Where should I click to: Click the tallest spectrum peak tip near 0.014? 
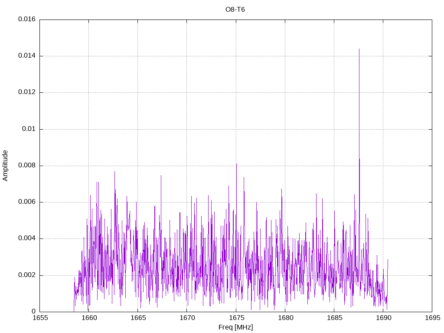click(x=359, y=49)
